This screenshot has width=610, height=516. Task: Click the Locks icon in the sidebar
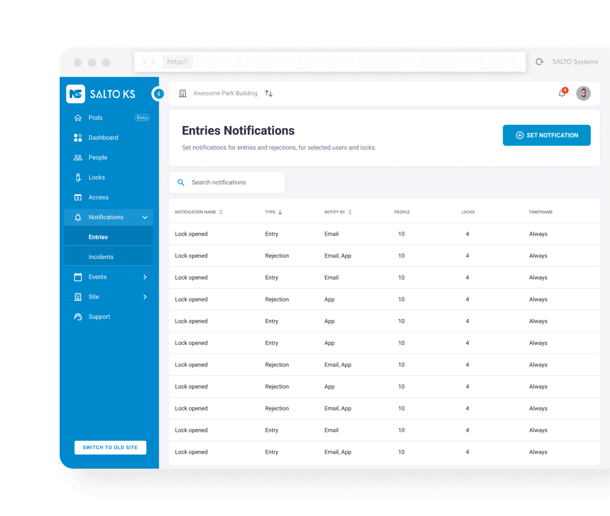coord(78,177)
